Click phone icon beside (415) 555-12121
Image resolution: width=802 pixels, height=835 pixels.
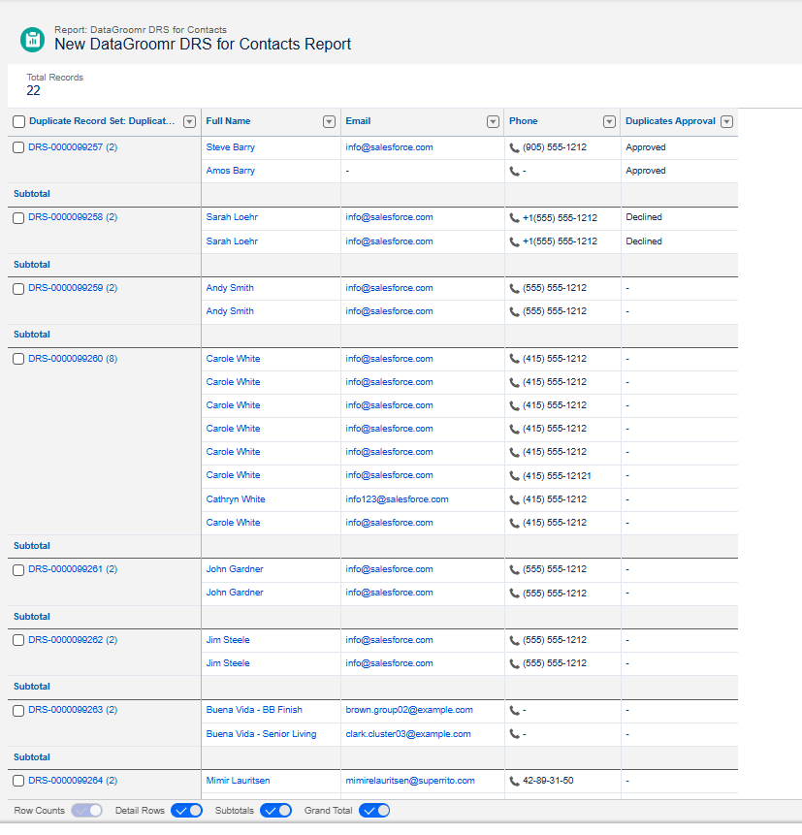(x=514, y=476)
